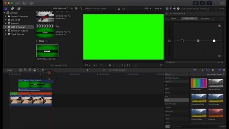Open the select tool dropdown in timeline
The width and height of the screenshot is (229, 129).
(44, 70)
